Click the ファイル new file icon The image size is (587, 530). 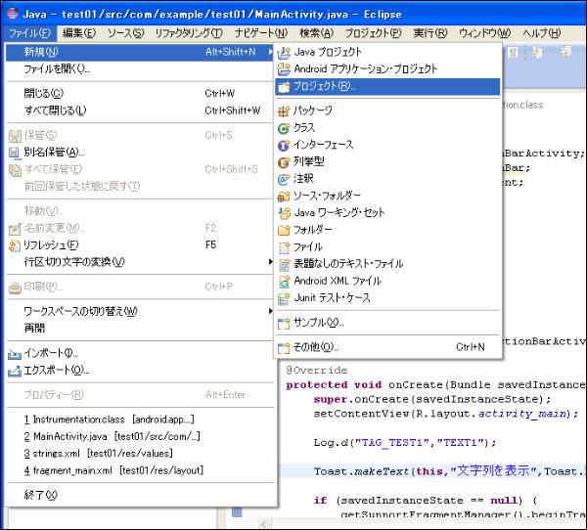(x=284, y=247)
